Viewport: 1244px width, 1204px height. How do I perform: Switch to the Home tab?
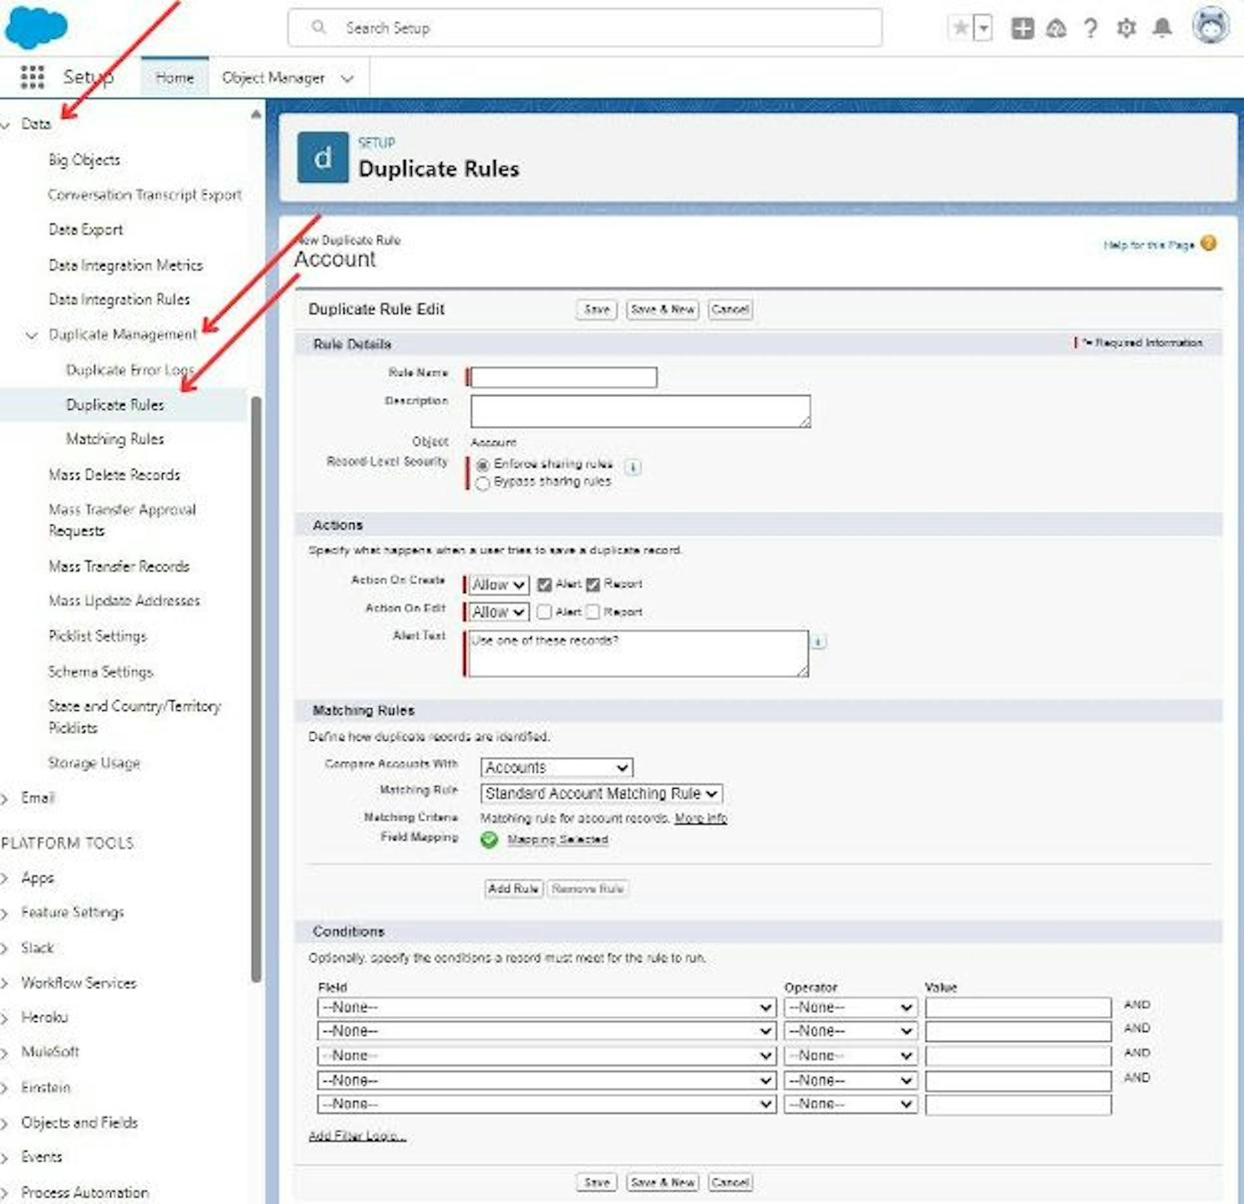pos(174,78)
